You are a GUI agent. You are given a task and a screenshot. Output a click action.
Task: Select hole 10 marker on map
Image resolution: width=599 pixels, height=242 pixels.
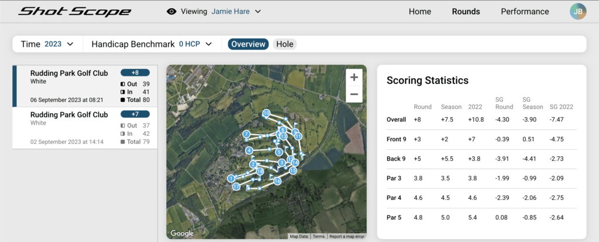pos(266,113)
